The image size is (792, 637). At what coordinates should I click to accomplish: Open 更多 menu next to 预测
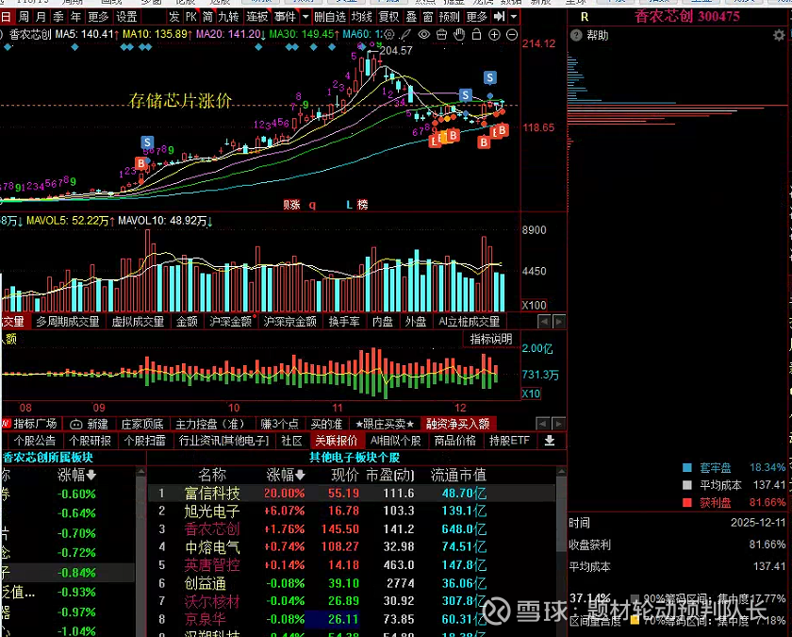pyautogui.click(x=476, y=17)
